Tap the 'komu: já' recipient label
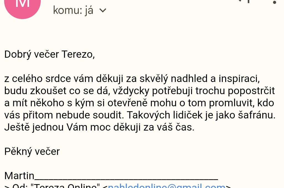284x188 pixels. [x=73, y=10]
